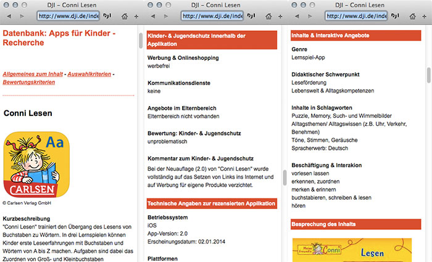Click the left window's scrollbar thumb
The height and width of the screenshot is (262, 432).
pos(141,41)
